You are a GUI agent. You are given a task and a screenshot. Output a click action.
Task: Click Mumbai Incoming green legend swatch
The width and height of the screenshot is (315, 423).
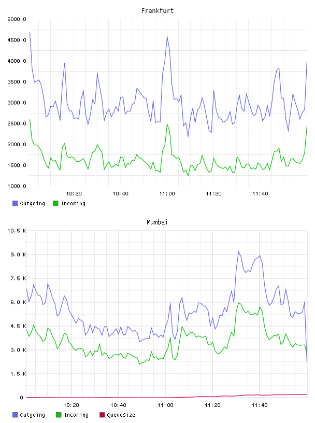(59, 415)
